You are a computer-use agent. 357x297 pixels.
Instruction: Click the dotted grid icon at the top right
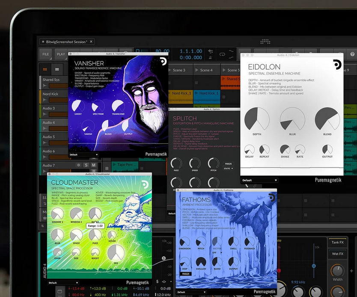(x=265, y=42)
